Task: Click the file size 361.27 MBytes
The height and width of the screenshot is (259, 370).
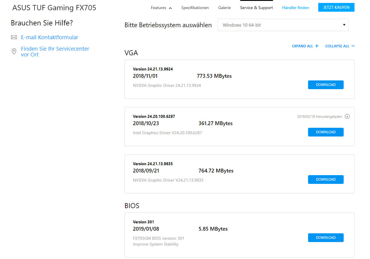Action: tap(216, 123)
